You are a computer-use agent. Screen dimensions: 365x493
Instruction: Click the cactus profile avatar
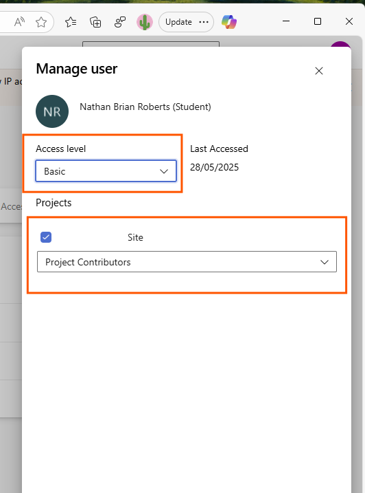pos(145,22)
